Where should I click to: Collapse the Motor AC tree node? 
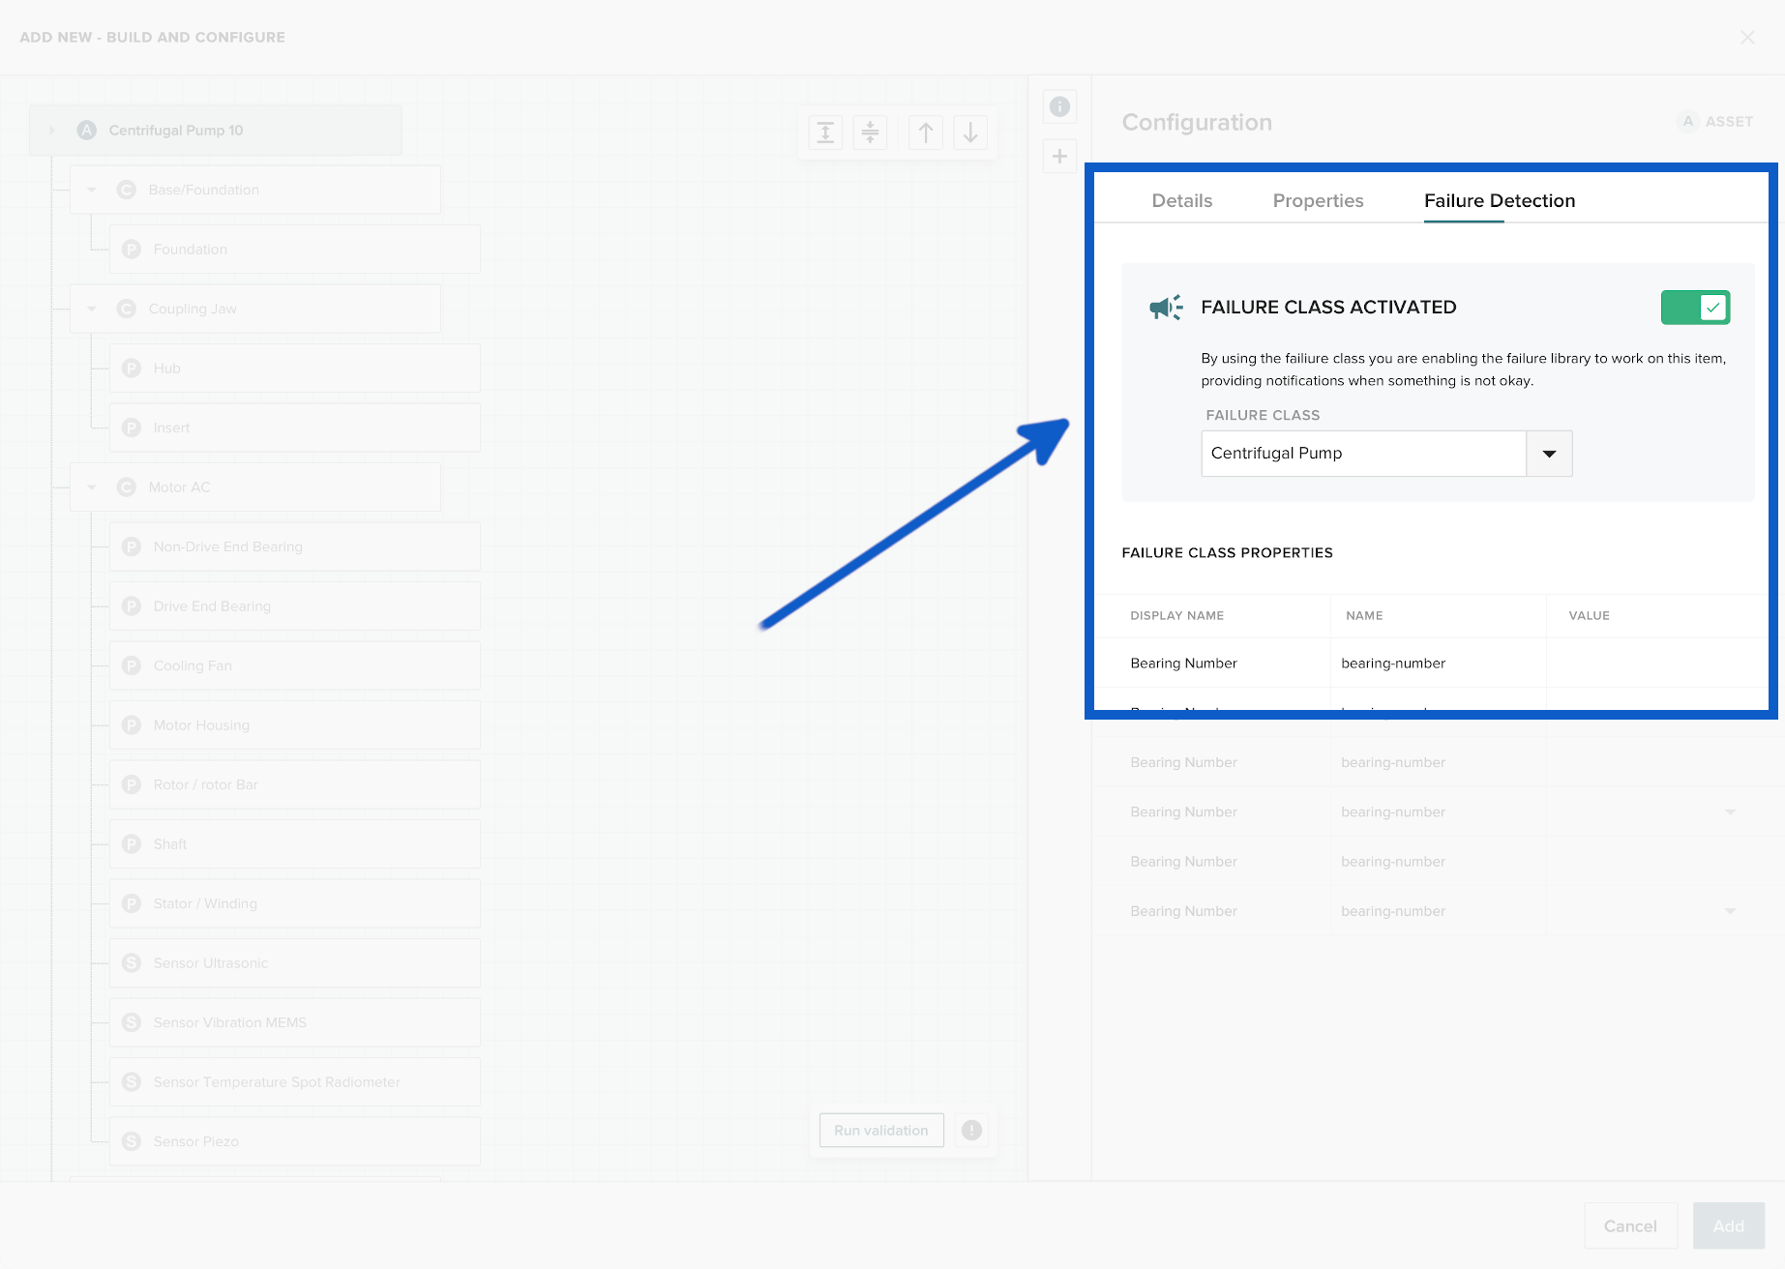91,487
